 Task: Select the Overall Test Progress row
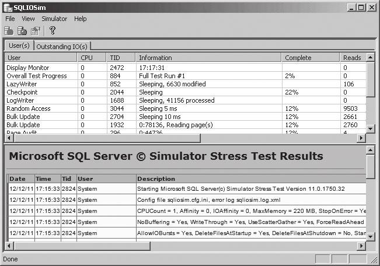186,76
